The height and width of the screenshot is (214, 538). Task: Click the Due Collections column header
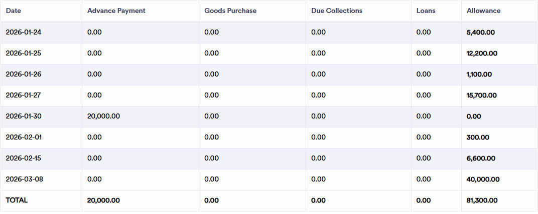pos(336,10)
